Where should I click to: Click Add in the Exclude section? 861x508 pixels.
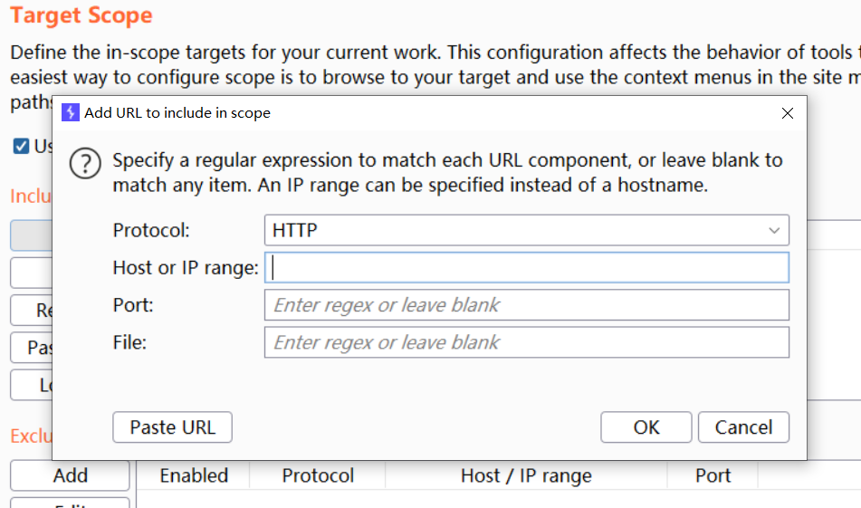(70, 475)
